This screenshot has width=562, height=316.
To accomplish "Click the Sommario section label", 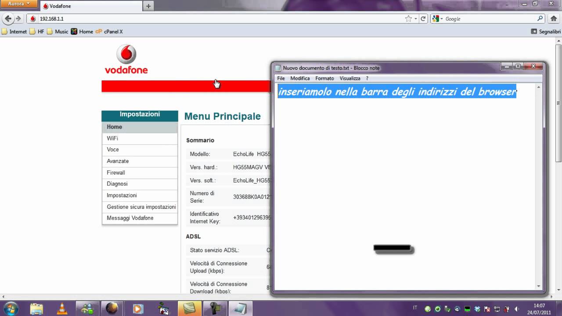I will [200, 140].
